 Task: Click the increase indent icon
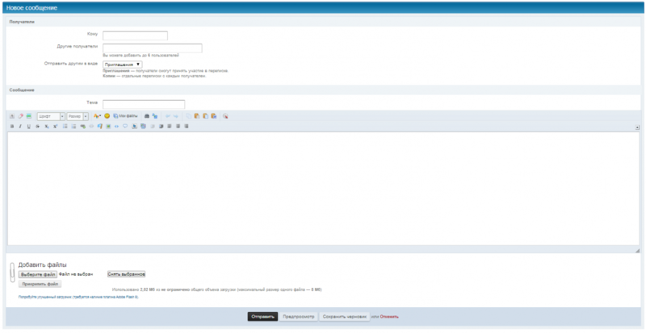click(x=161, y=127)
